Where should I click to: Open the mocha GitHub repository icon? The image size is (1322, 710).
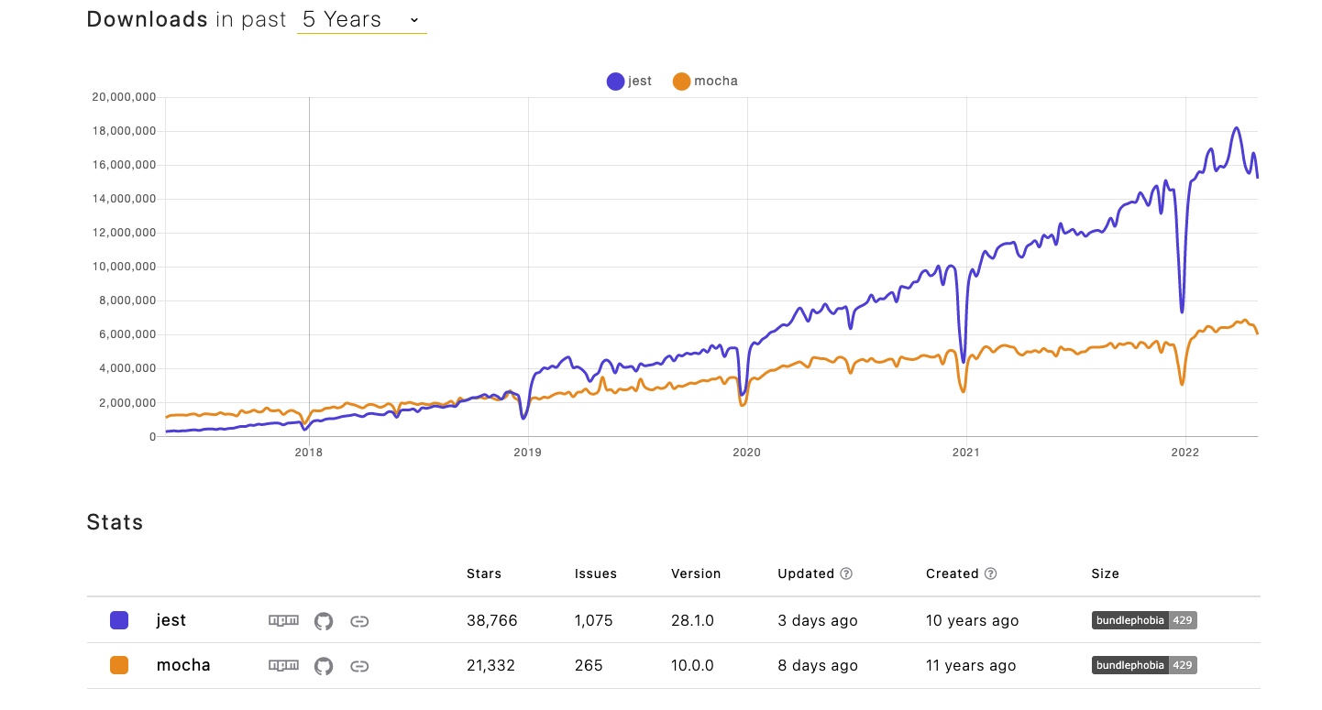click(324, 666)
